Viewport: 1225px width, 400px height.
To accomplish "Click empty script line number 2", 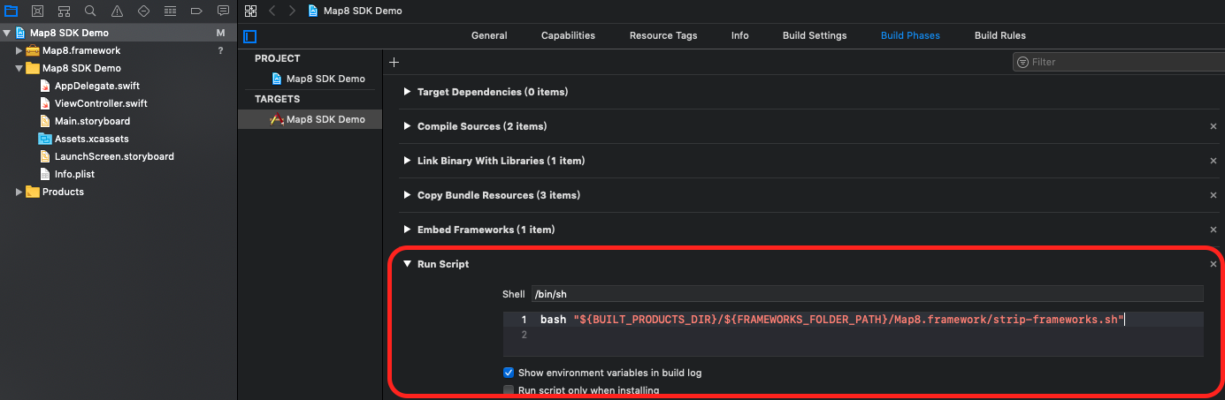I will (x=524, y=335).
